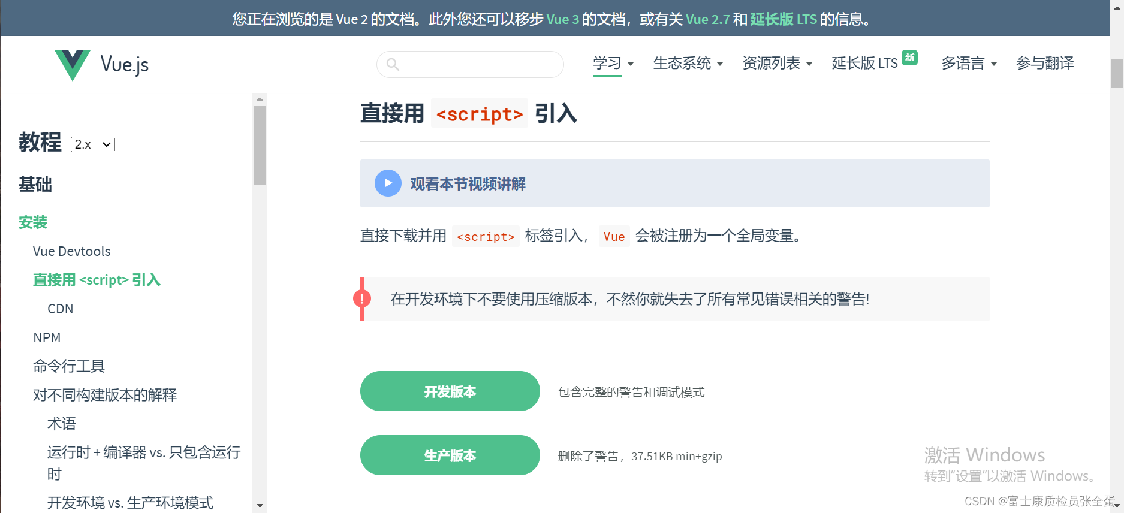The width and height of the screenshot is (1124, 513).
Task: Click the 教程 sidebar heading
Action: tap(40, 142)
